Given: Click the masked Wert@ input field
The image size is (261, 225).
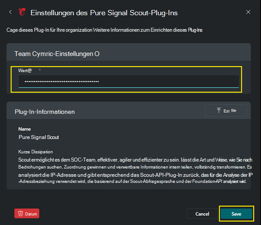Looking at the screenshot, I should [x=129, y=81].
